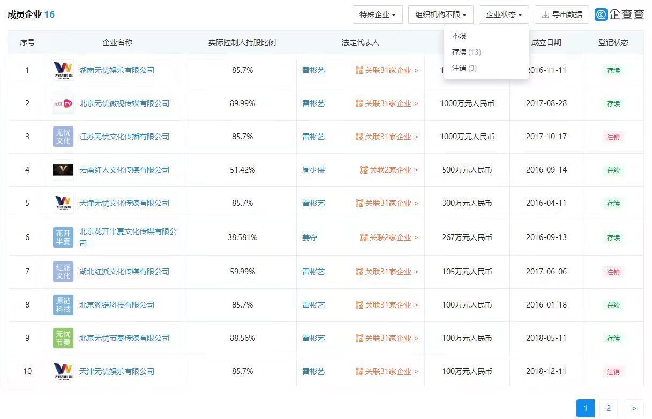Click the 51.42% shareholding value
This screenshot has height=419, width=652.
coord(243,170)
